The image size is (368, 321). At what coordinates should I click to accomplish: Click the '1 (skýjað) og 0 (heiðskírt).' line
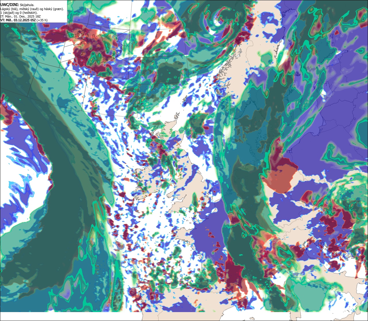[x=19, y=13]
